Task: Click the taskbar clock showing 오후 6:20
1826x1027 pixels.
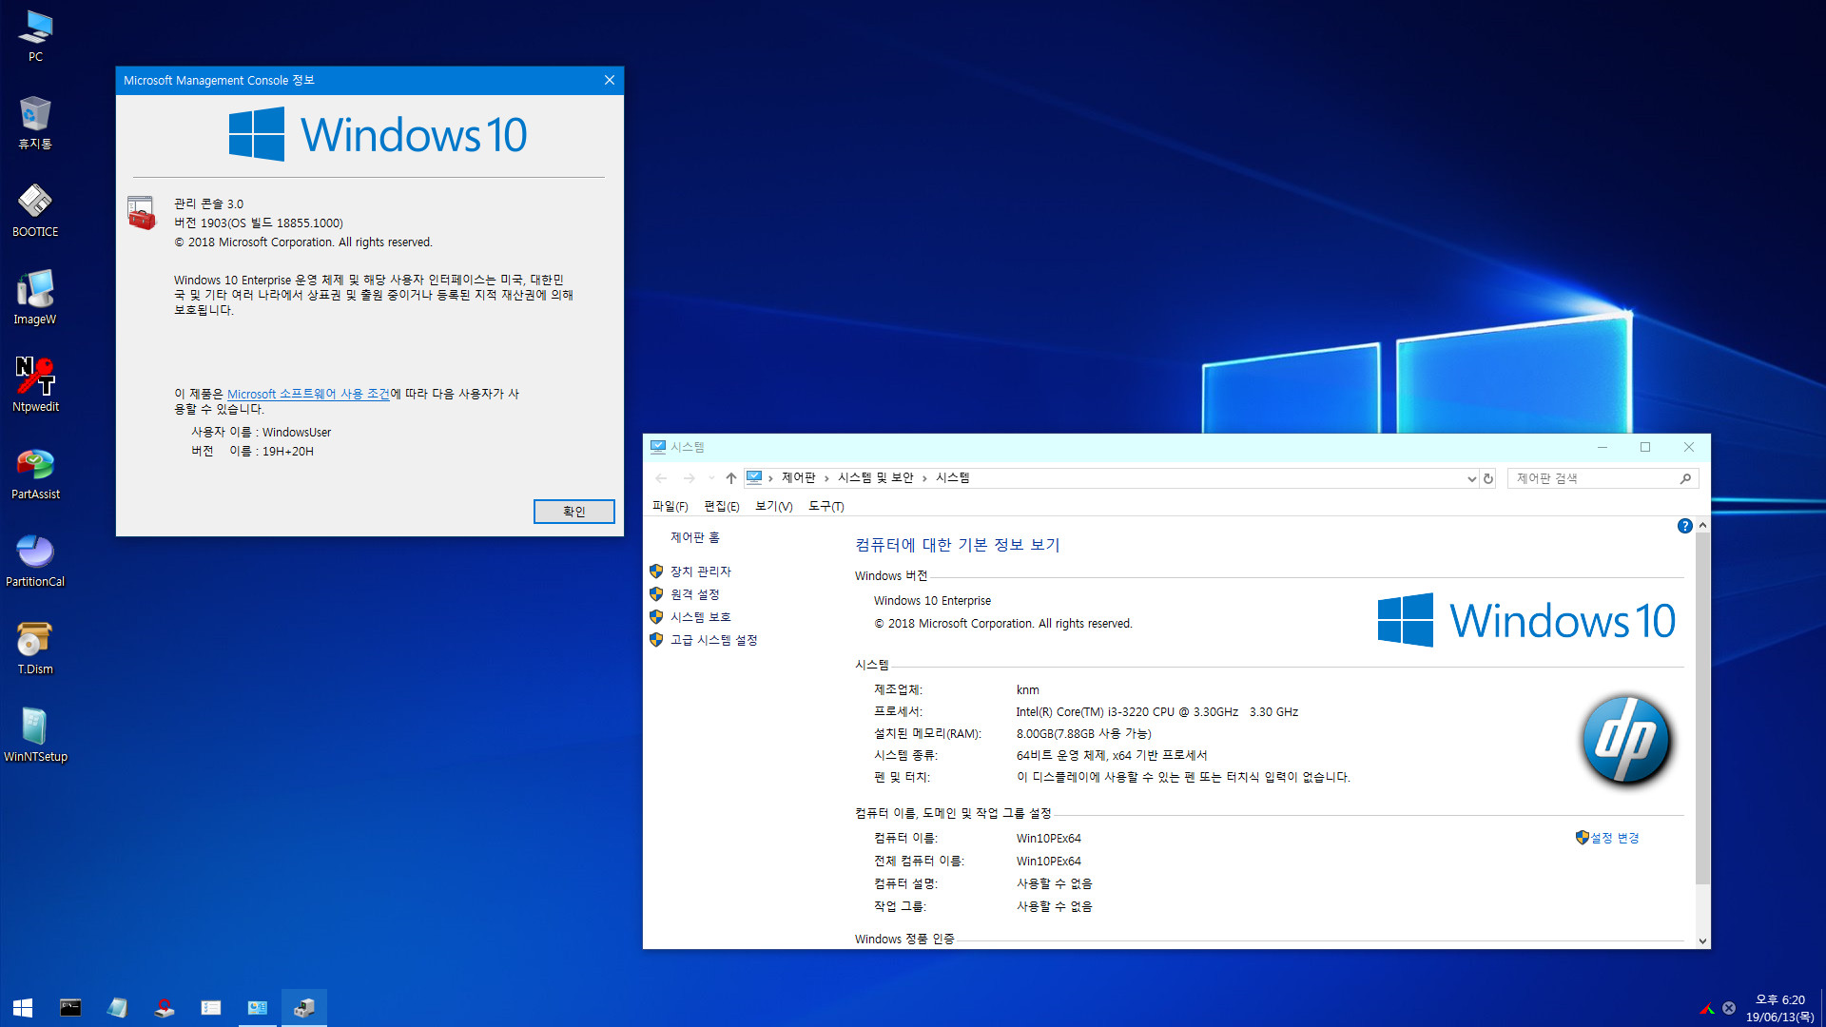Action: [x=1779, y=1008]
